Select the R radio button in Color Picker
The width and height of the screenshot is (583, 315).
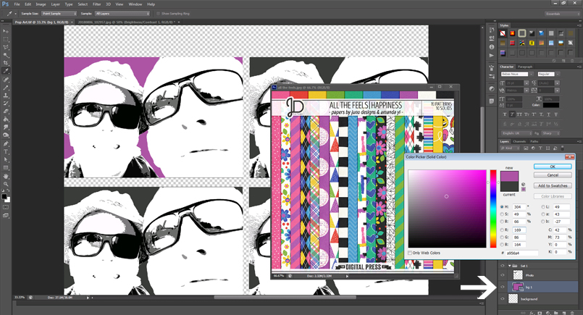[x=502, y=230]
